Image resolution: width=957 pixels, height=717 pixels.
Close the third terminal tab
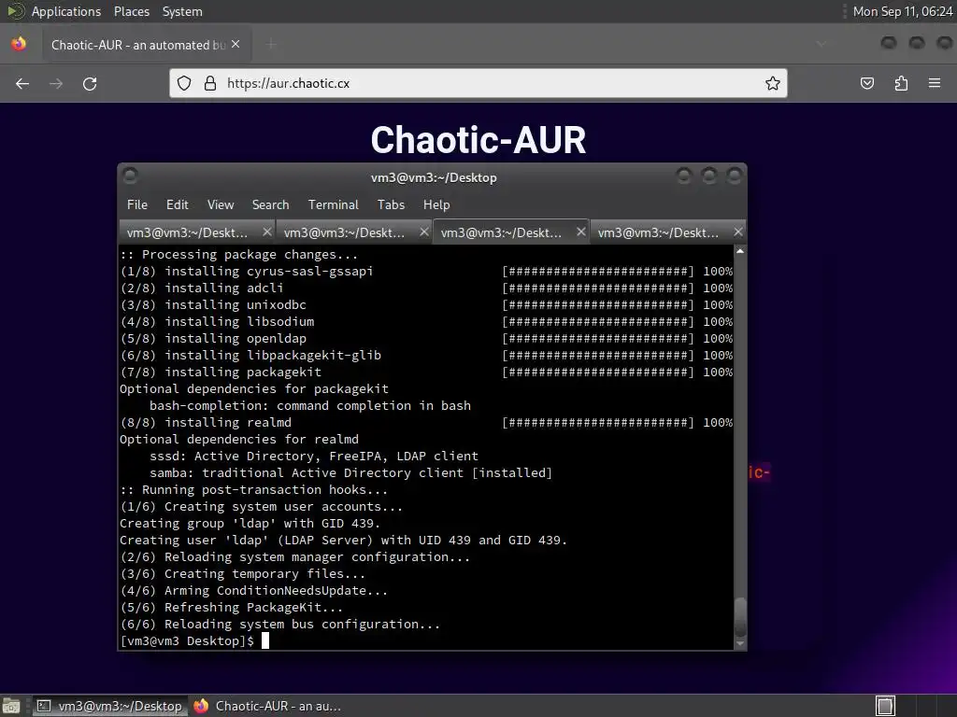tap(581, 232)
